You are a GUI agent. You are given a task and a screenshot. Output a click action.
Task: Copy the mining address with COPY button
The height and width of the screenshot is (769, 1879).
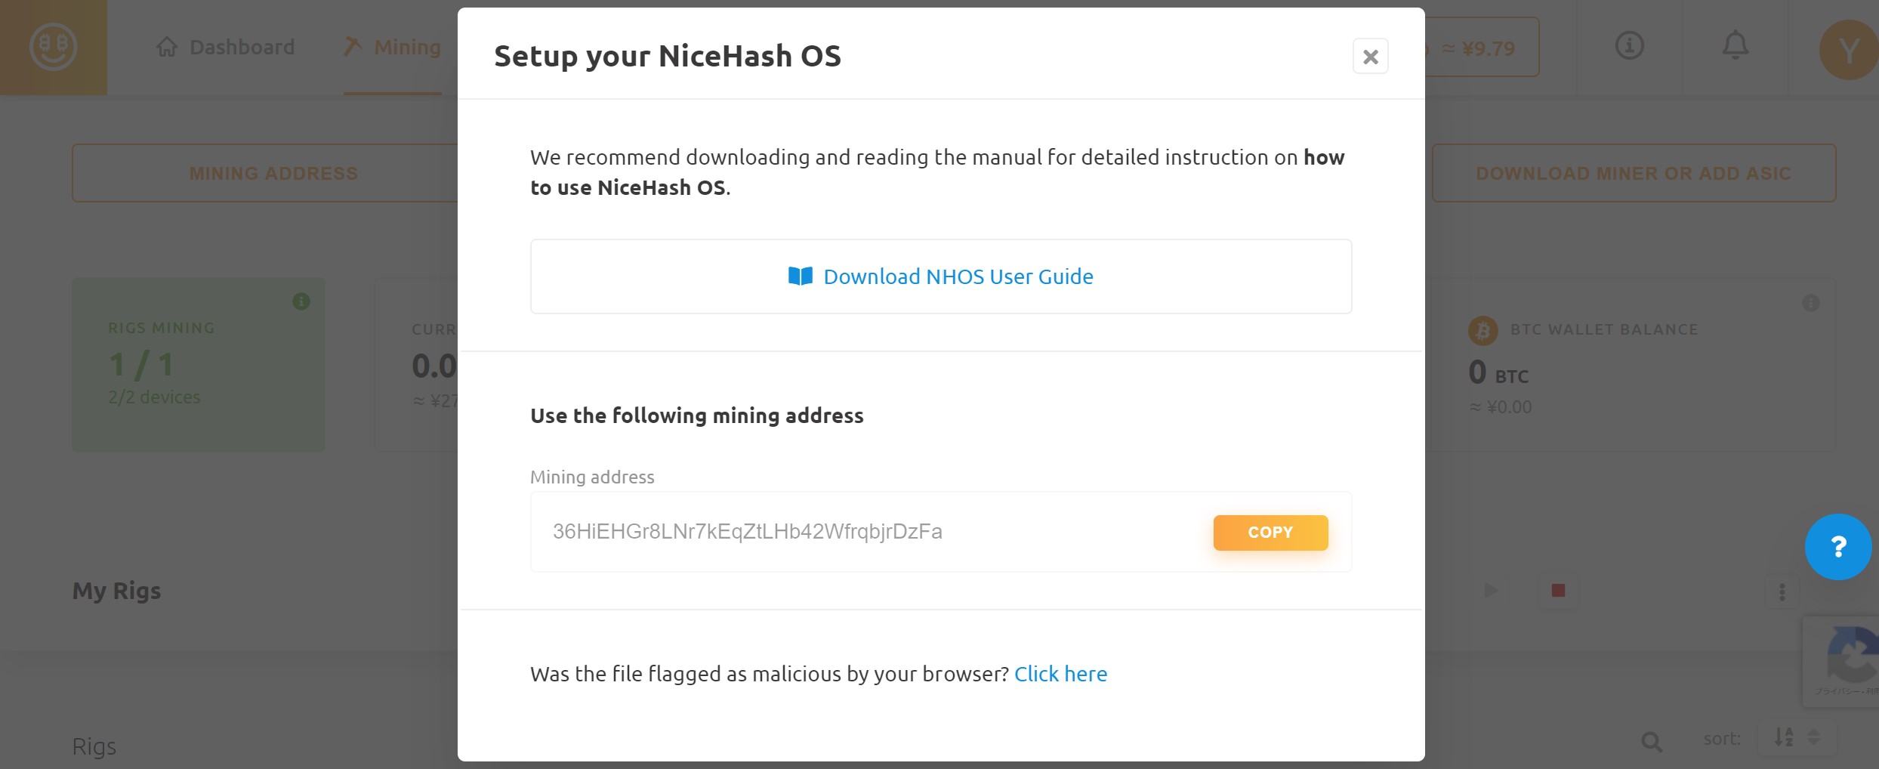point(1270,532)
